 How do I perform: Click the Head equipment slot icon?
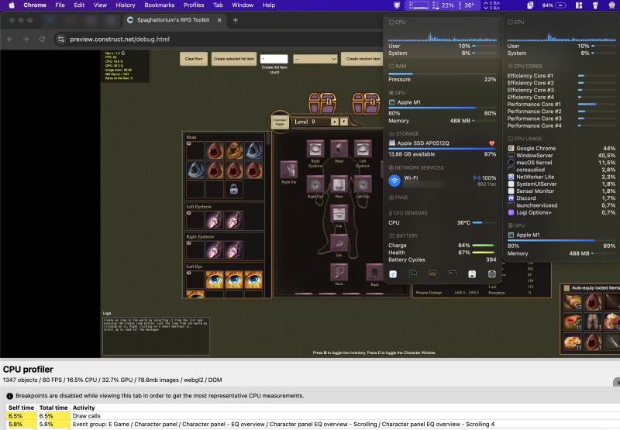click(338, 148)
